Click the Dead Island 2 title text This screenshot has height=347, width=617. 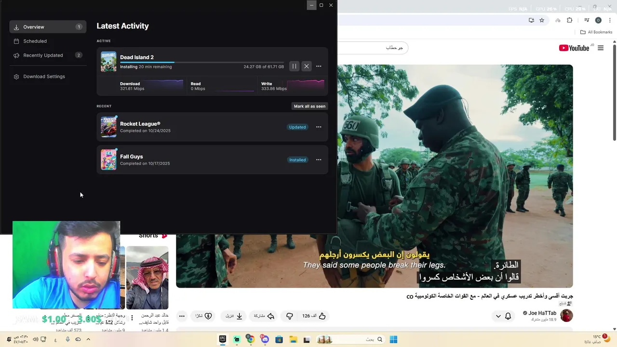(x=137, y=57)
